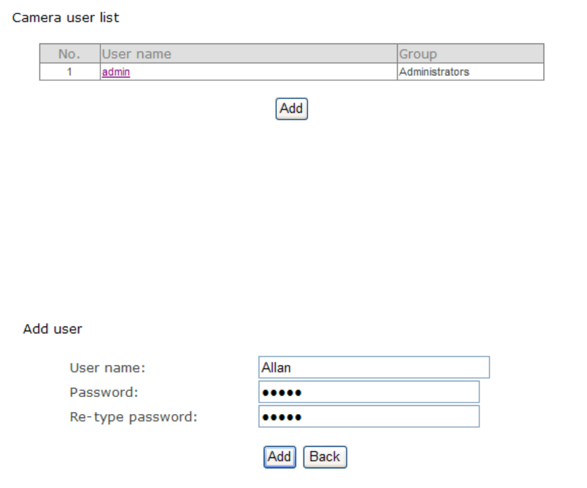Open the admin user link
587x488 pixels.
click(x=115, y=72)
